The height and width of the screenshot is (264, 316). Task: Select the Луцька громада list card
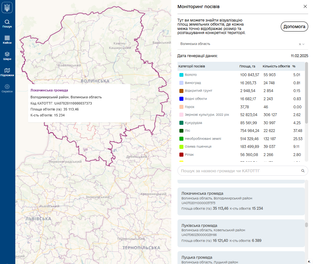tap(241, 258)
